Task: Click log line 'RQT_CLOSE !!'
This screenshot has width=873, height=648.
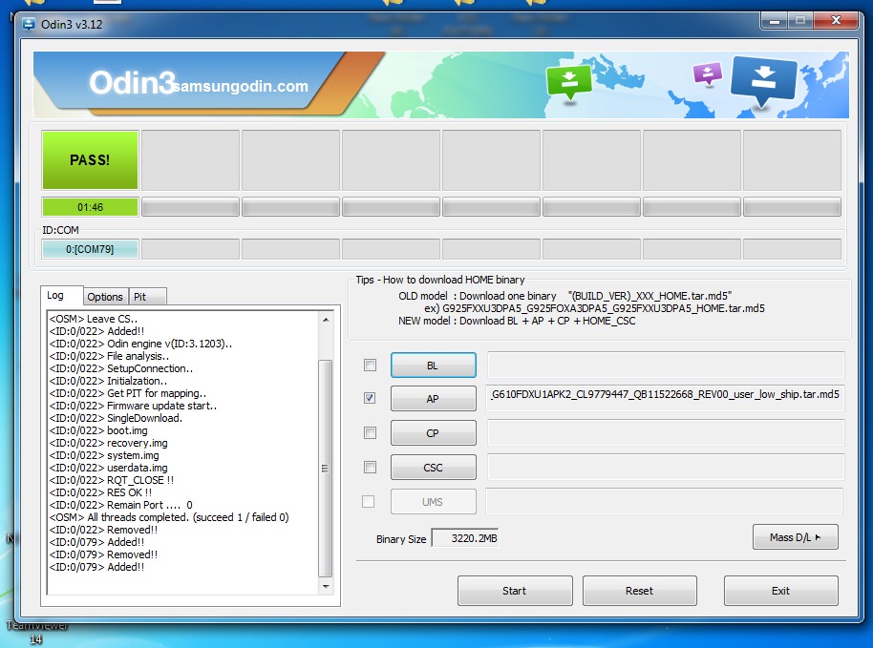Action: click(x=112, y=480)
